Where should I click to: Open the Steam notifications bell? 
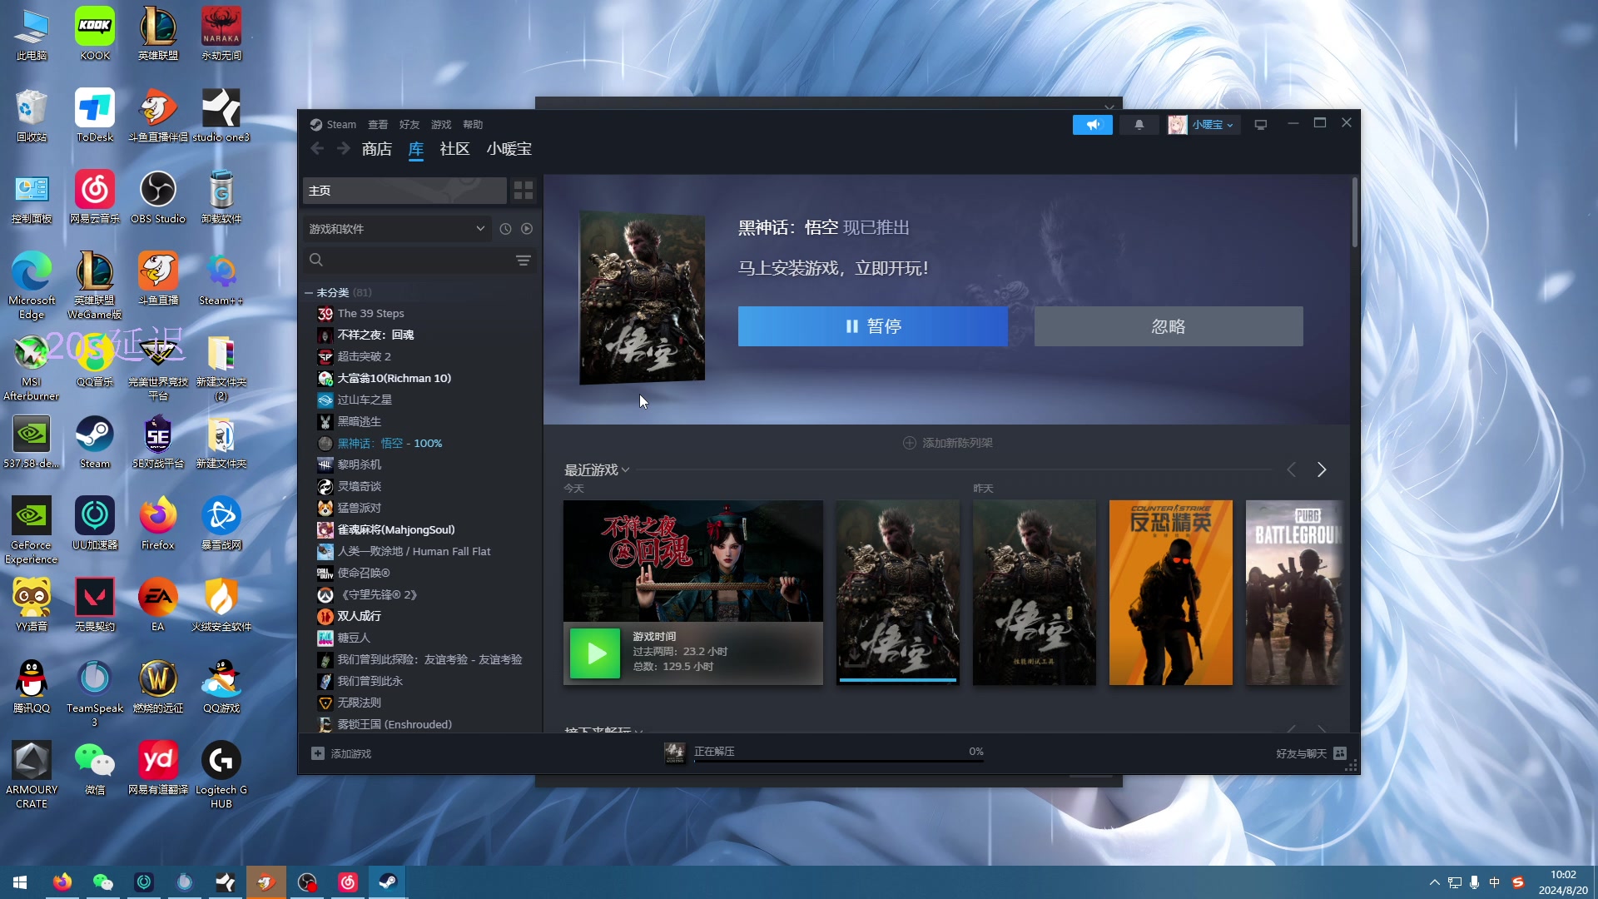click(x=1139, y=125)
